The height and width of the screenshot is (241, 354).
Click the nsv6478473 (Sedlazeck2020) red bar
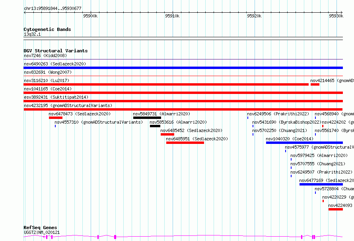(x=56, y=118)
